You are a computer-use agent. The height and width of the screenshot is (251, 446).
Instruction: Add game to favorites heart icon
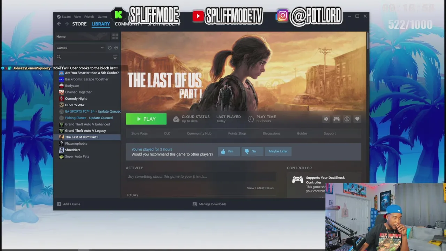pyautogui.click(x=357, y=119)
